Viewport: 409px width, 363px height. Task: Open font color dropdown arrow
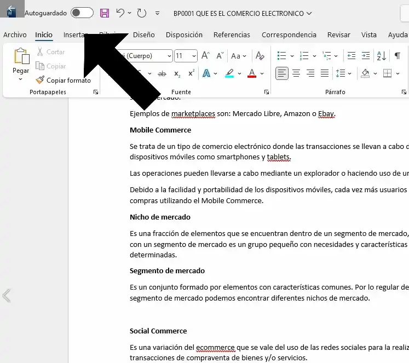(x=262, y=73)
